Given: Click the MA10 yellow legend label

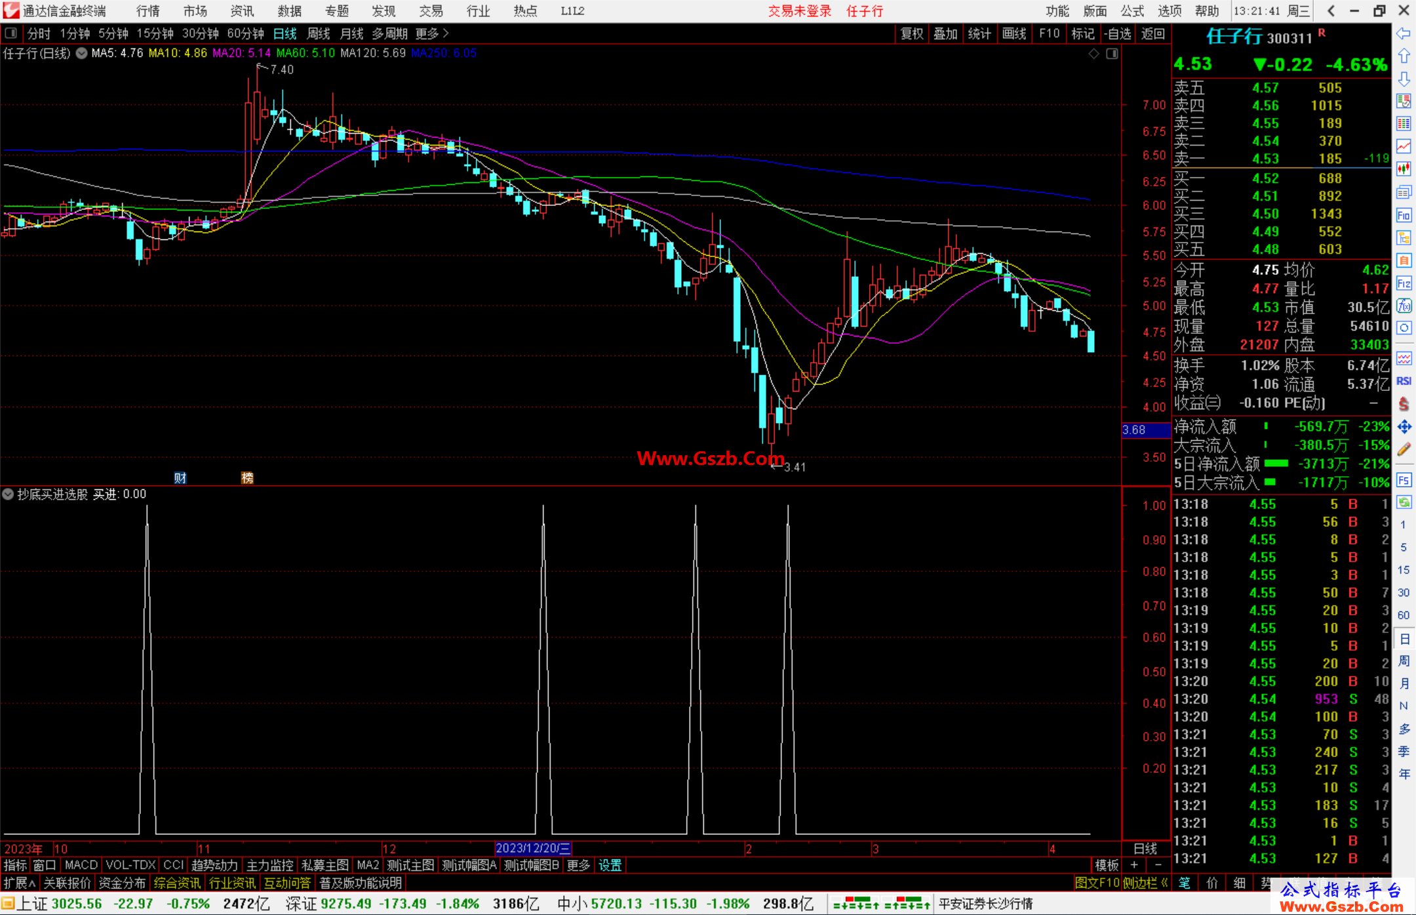Looking at the screenshot, I should [178, 53].
